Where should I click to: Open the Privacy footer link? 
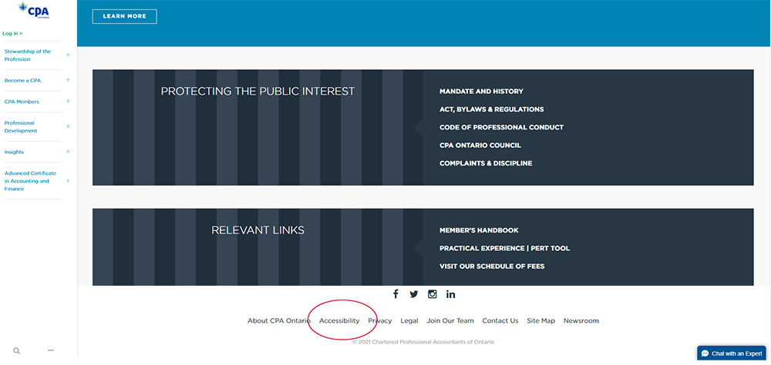pos(380,321)
